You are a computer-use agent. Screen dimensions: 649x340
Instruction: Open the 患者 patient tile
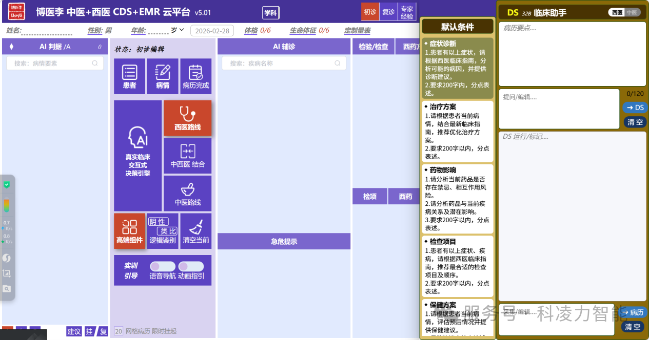129,76
